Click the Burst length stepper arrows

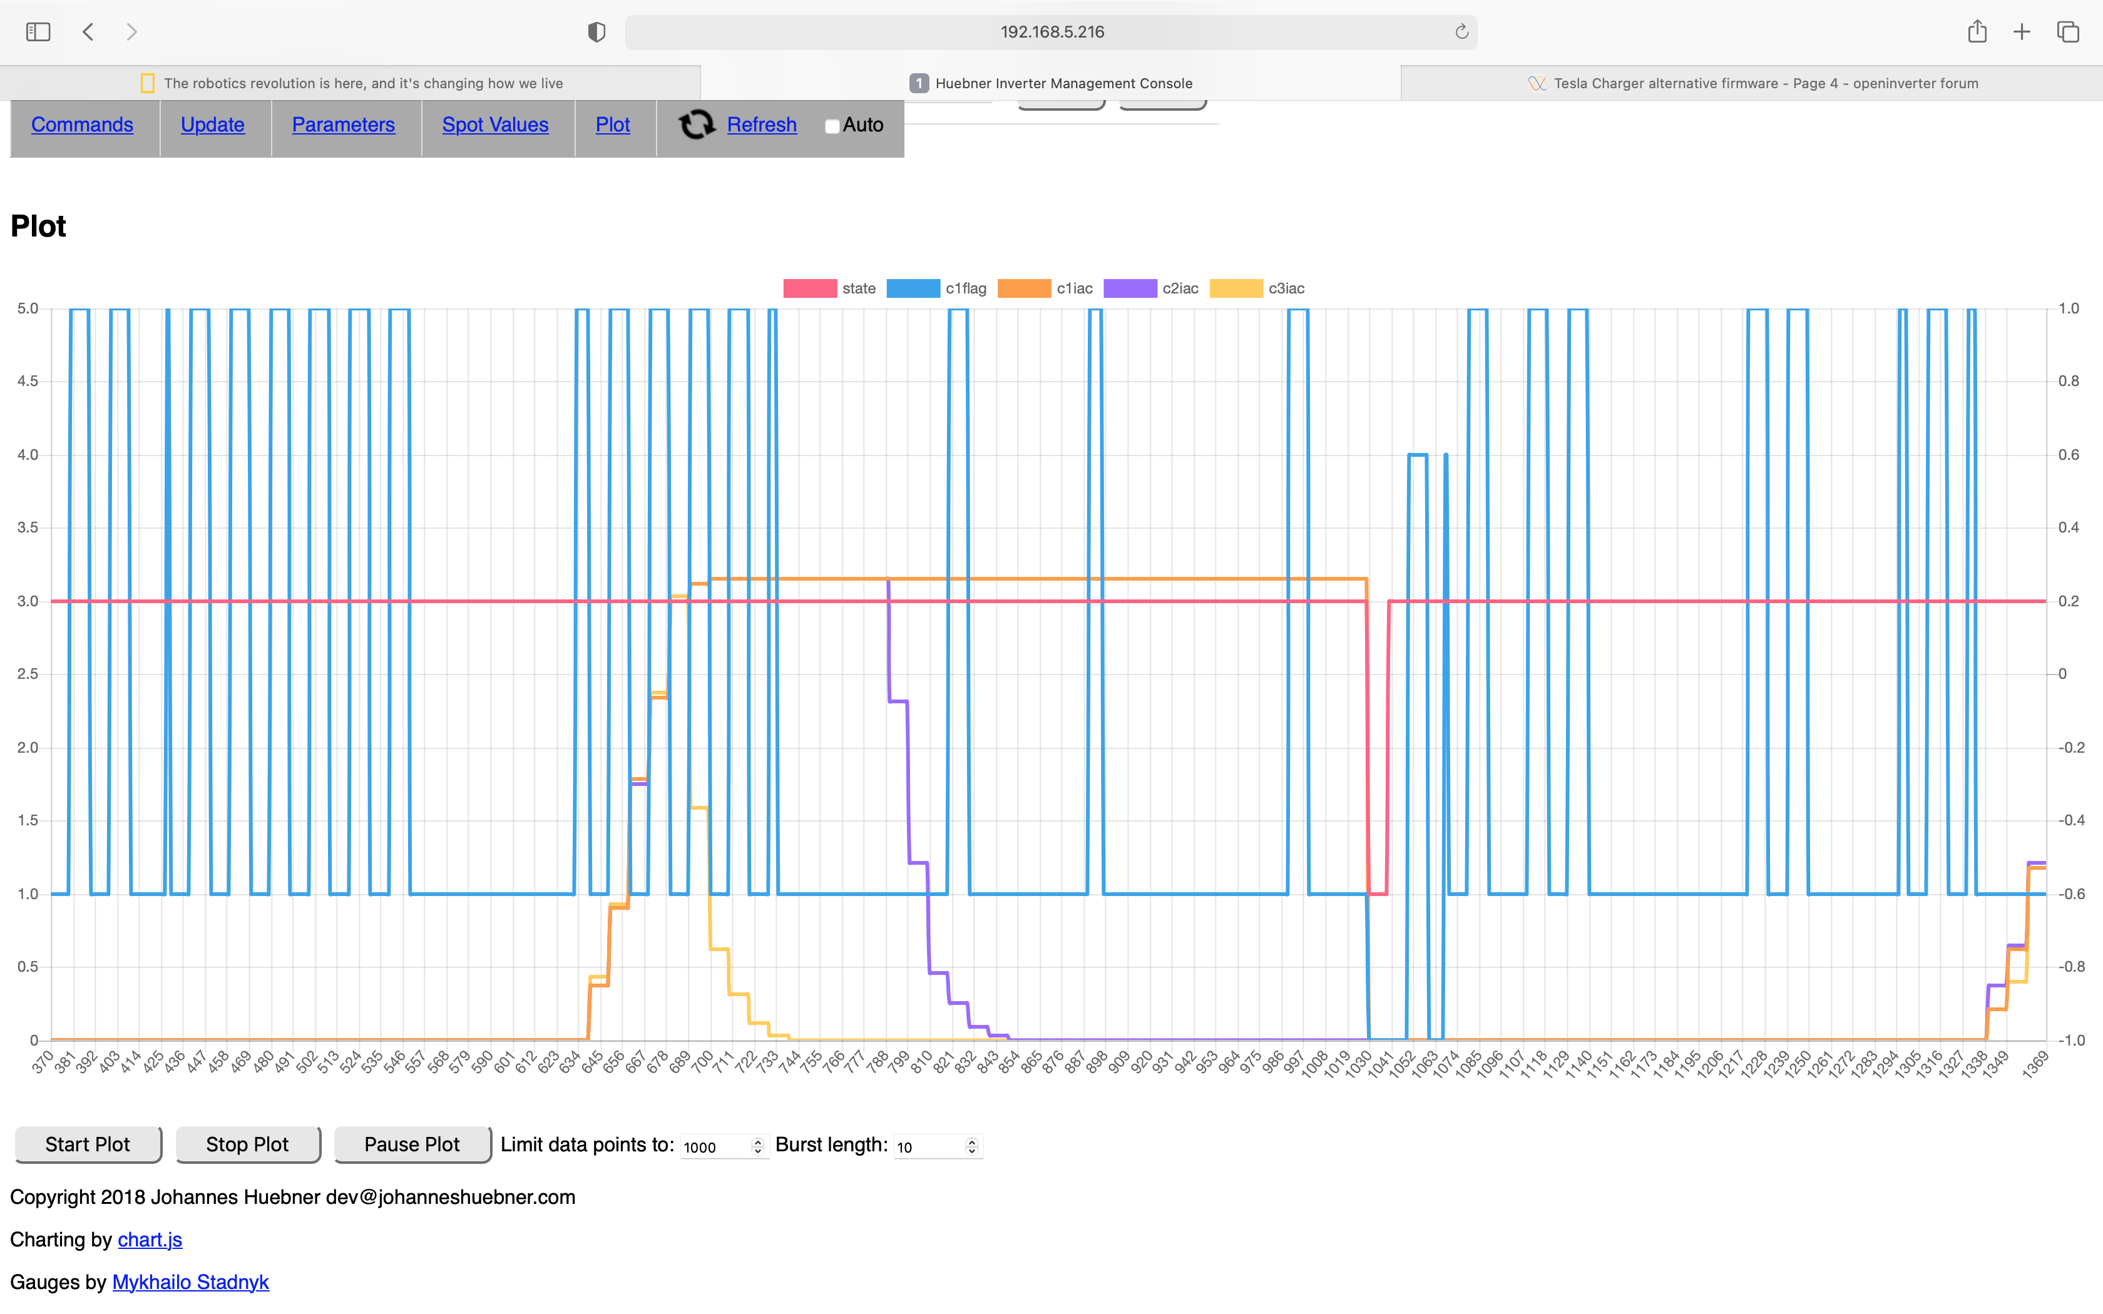click(x=971, y=1146)
